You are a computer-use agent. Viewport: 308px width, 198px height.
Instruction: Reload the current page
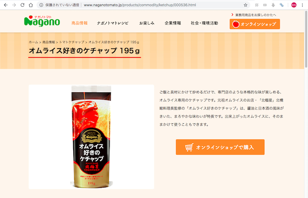tap(23, 5)
